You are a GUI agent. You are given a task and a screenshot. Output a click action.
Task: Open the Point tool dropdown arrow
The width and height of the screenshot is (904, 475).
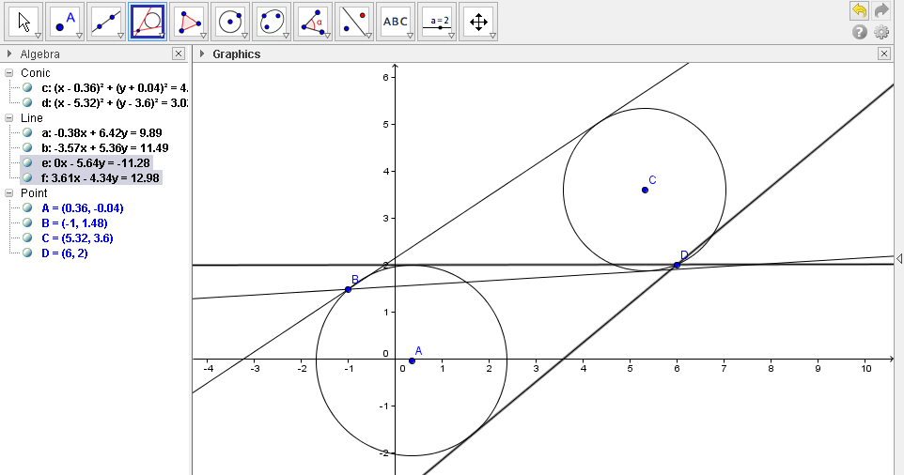pos(80,37)
